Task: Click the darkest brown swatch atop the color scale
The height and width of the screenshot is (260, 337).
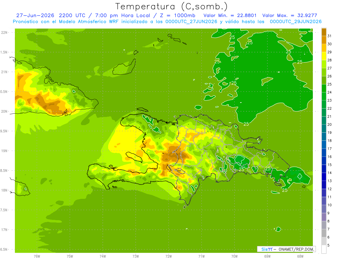Action: (x=324, y=32)
